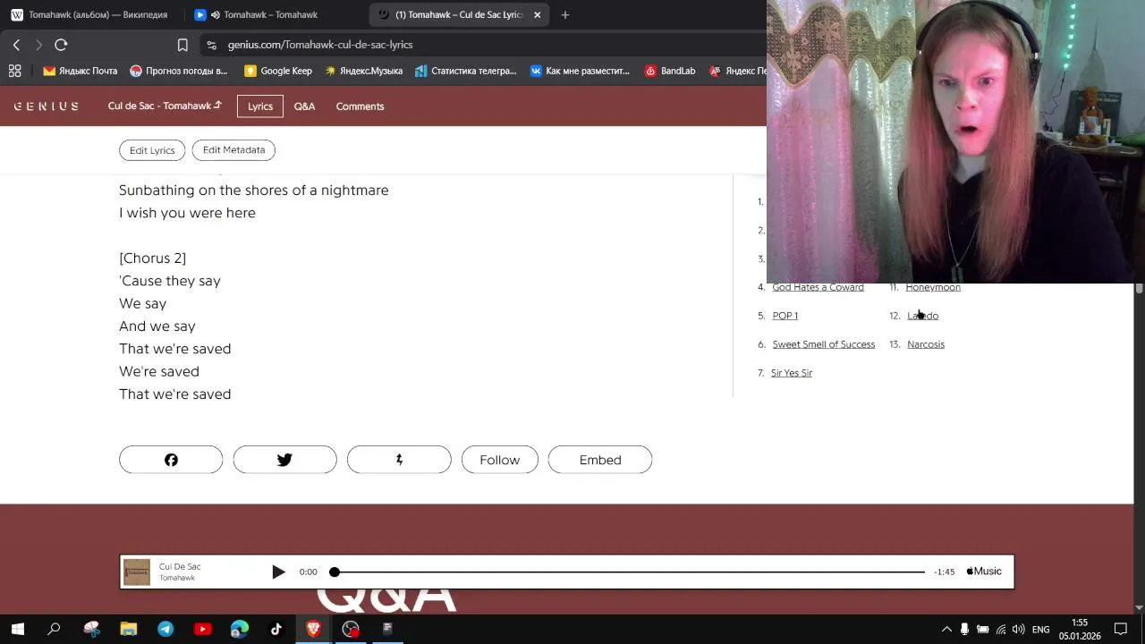Open OBS Studio from the taskbar
This screenshot has height=644, width=1145.
[351, 629]
